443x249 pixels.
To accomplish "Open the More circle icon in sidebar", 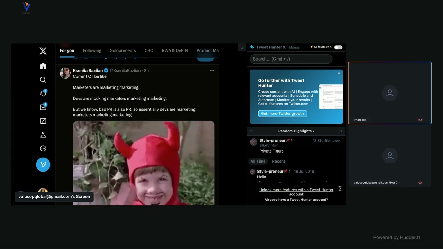I will (43, 149).
